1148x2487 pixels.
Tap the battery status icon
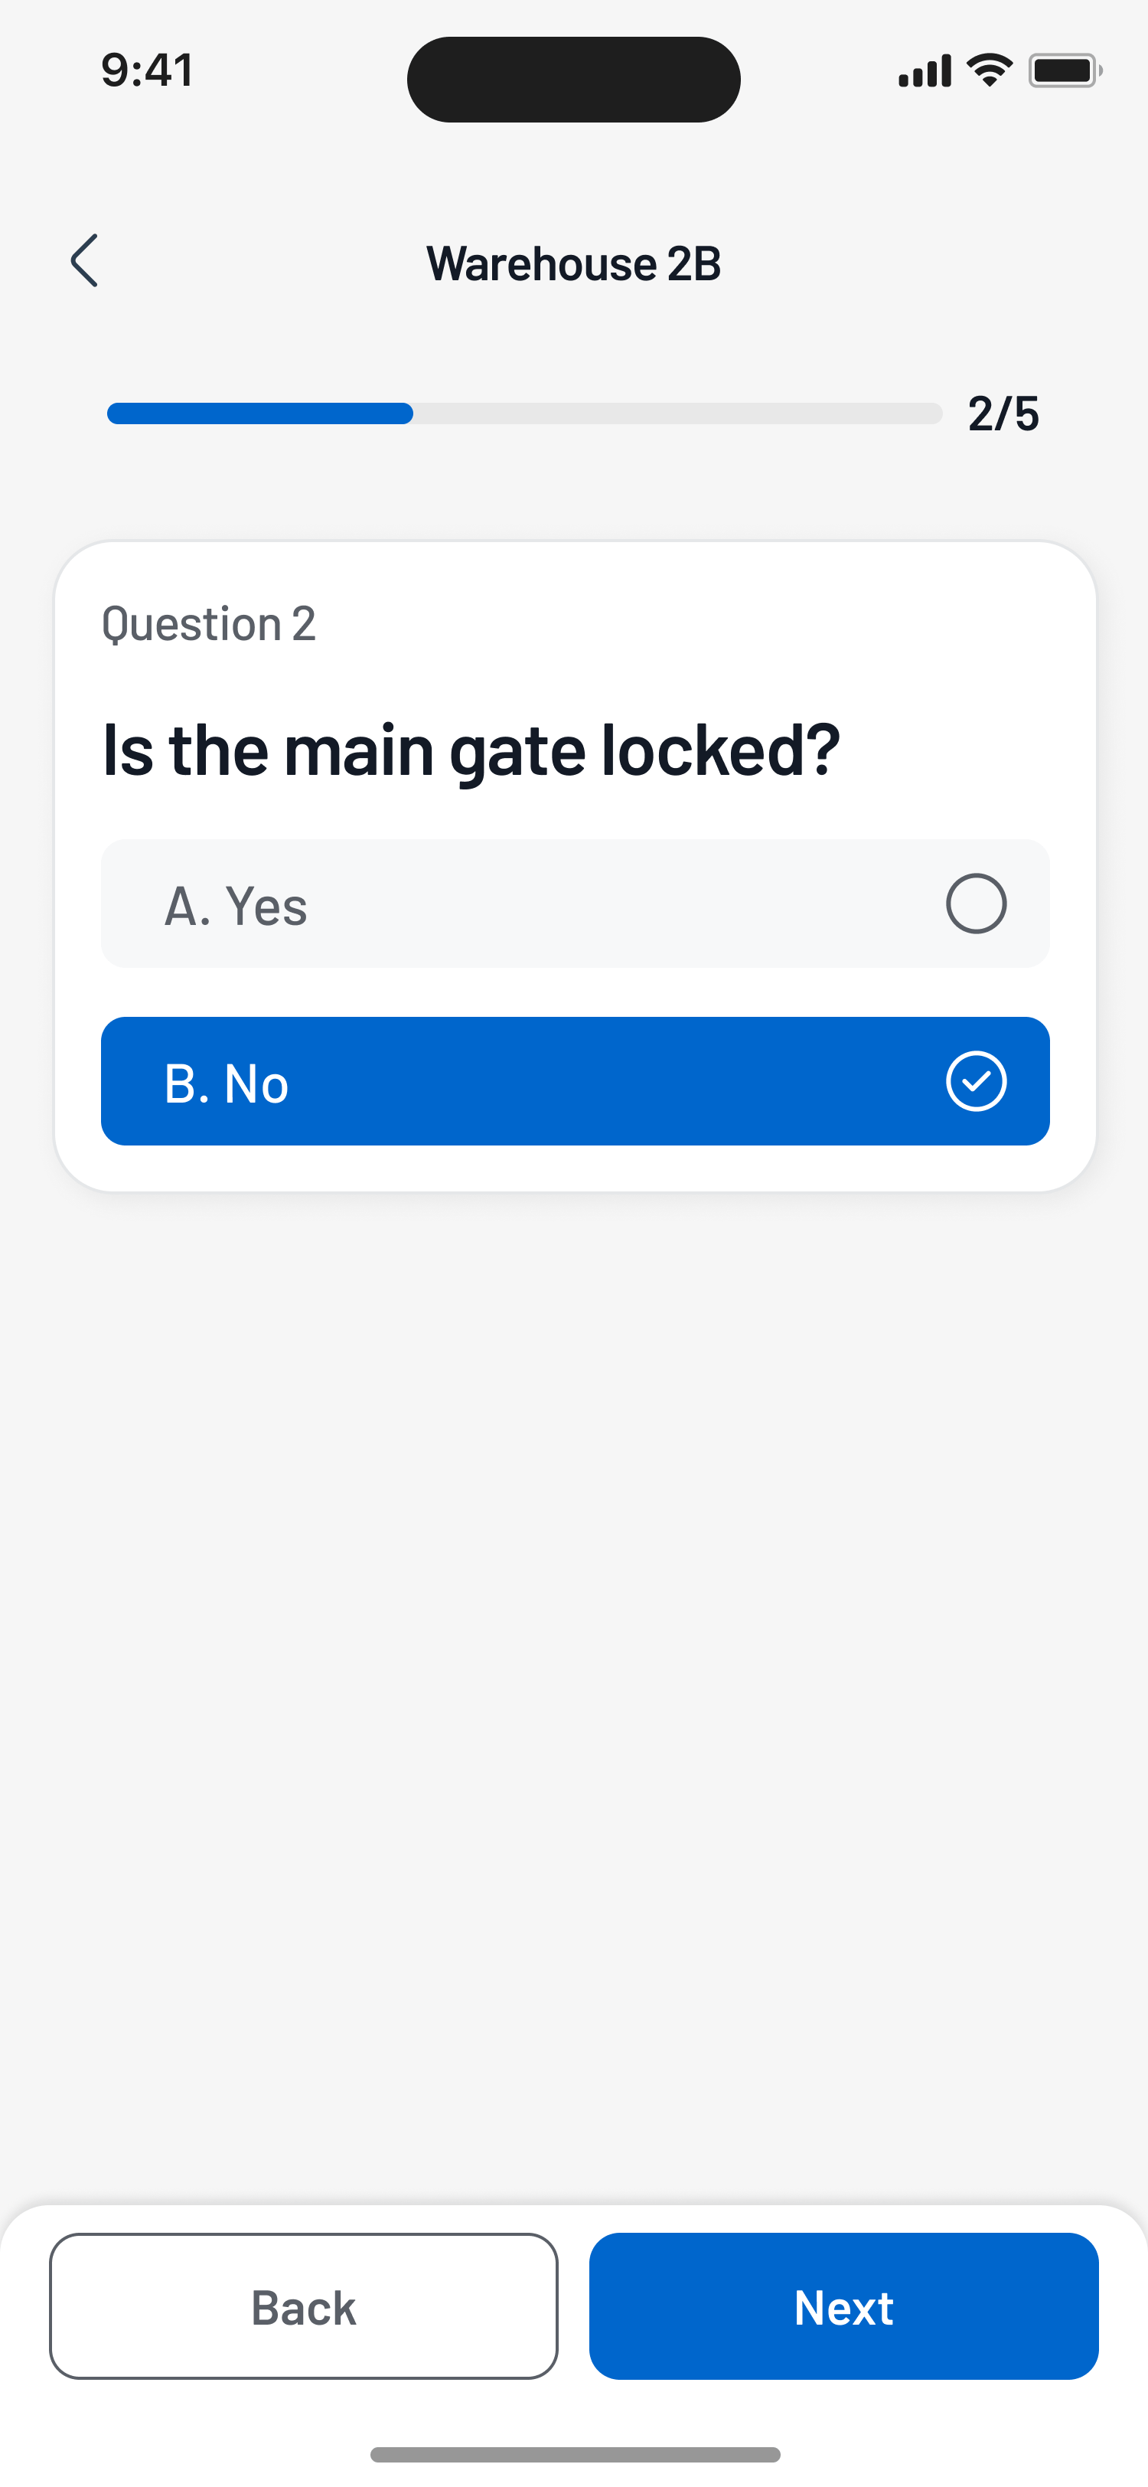click(1063, 69)
